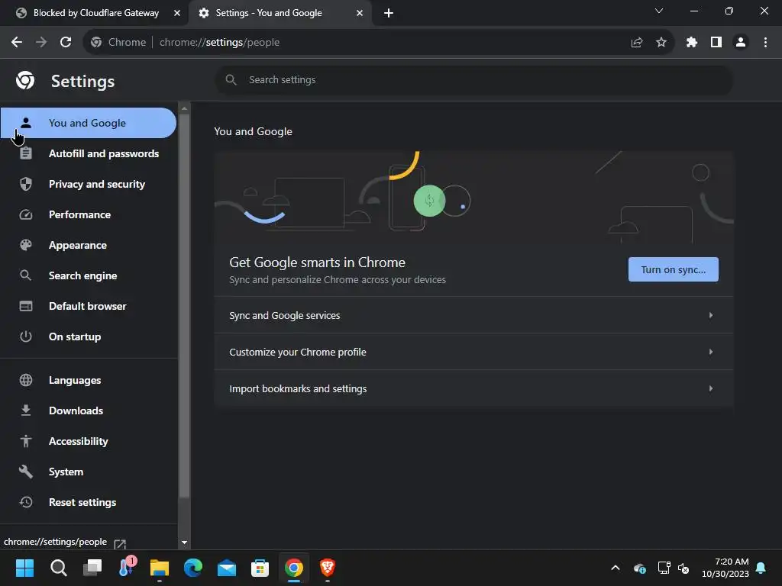Screen dimensions: 782x586
Task: Select the Settings - You and Google tab
Action: click(x=280, y=14)
